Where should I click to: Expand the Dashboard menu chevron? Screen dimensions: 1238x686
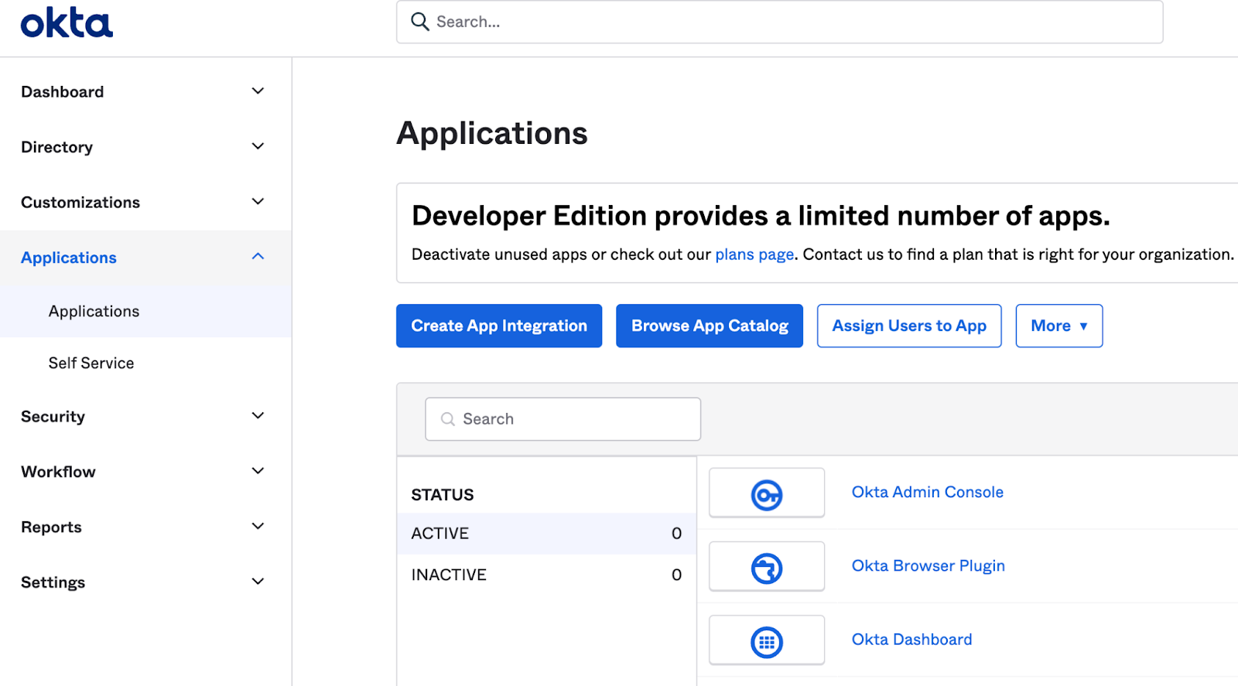click(x=258, y=91)
